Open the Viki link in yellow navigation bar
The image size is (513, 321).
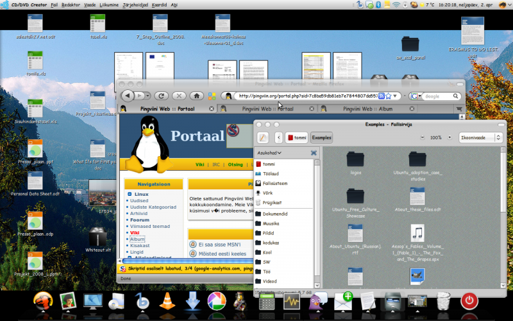[x=199, y=164]
